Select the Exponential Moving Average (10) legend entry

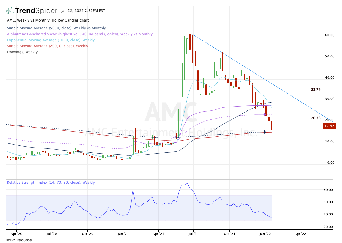(x=51, y=40)
